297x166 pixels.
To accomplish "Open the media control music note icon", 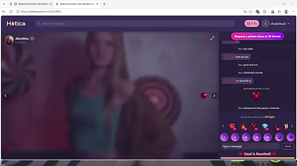I will [272, 12].
